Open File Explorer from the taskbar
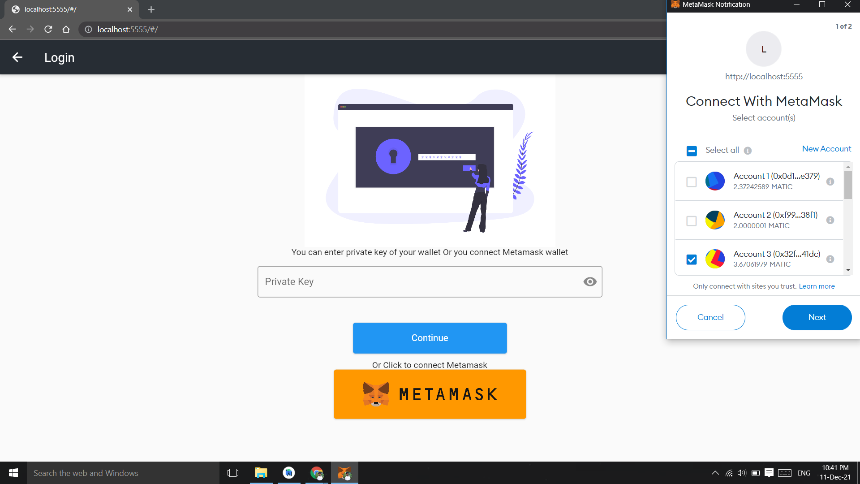Image resolution: width=860 pixels, height=484 pixels. pyautogui.click(x=261, y=473)
